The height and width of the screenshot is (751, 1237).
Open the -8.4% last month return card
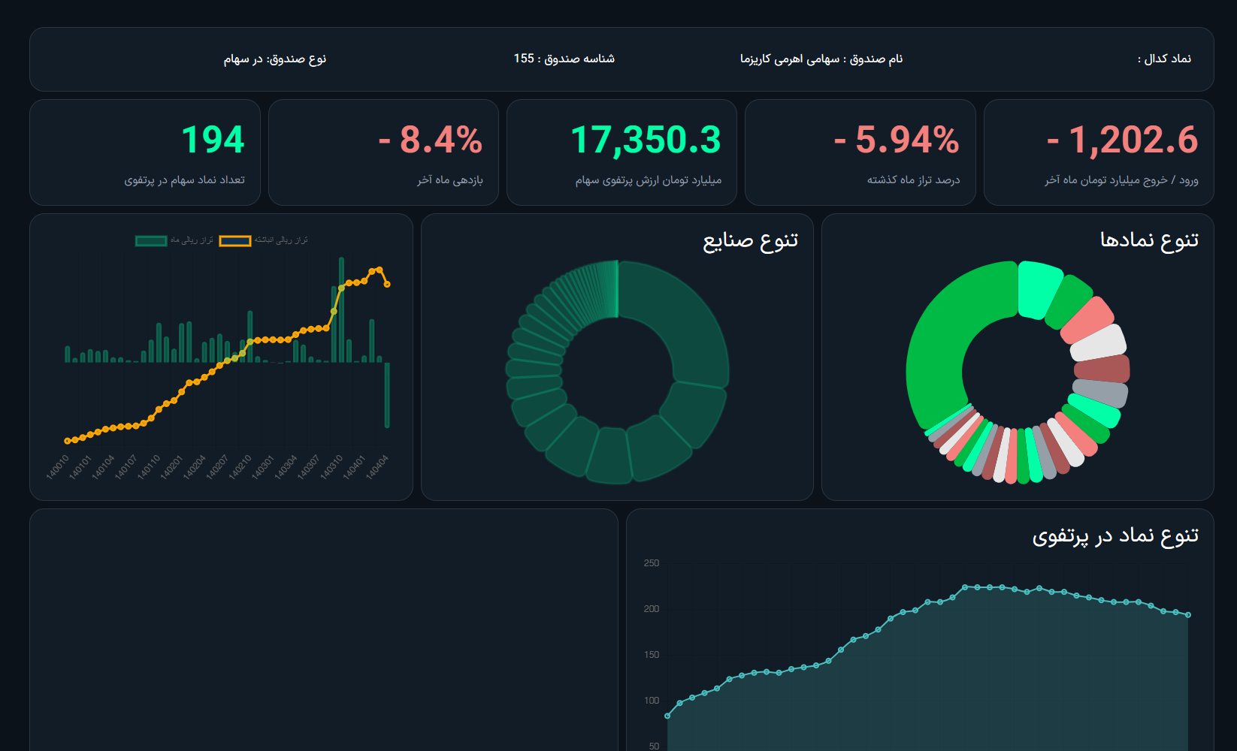click(383, 152)
